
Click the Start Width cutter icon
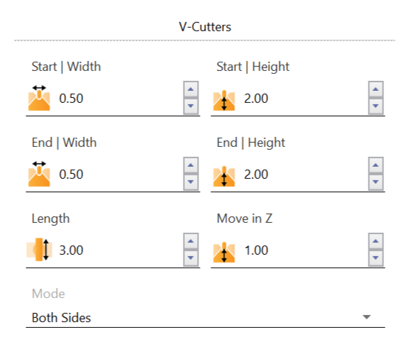(39, 98)
